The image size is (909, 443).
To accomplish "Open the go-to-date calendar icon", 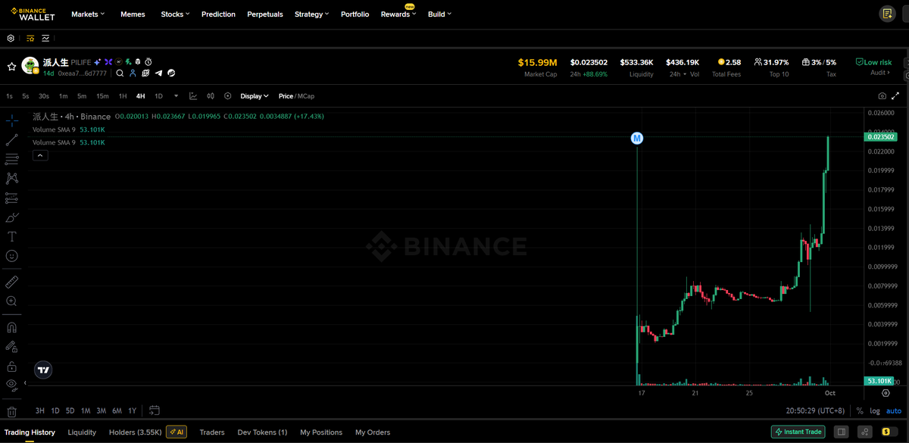I will (x=155, y=410).
